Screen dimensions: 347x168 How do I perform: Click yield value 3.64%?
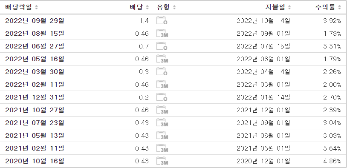click(x=332, y=148)
